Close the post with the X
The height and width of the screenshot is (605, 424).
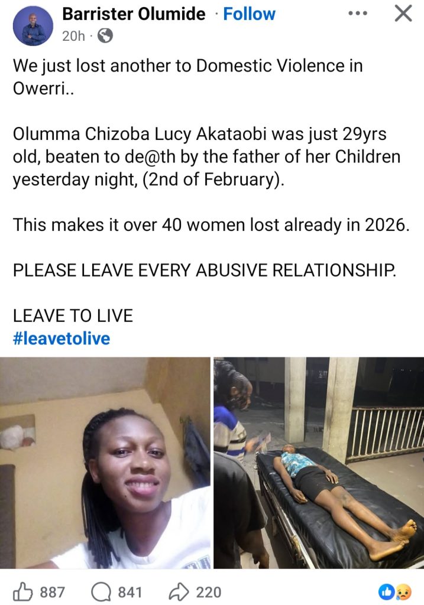[403, 13]
